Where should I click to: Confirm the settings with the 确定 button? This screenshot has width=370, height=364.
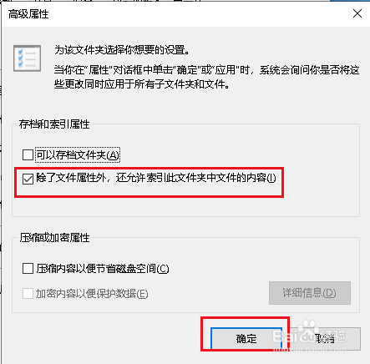click(x=246, y=339)
